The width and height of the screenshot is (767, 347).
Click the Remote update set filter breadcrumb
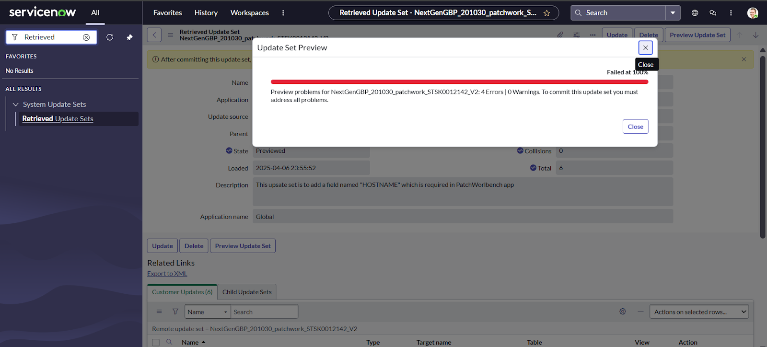[x=255, y=329]
